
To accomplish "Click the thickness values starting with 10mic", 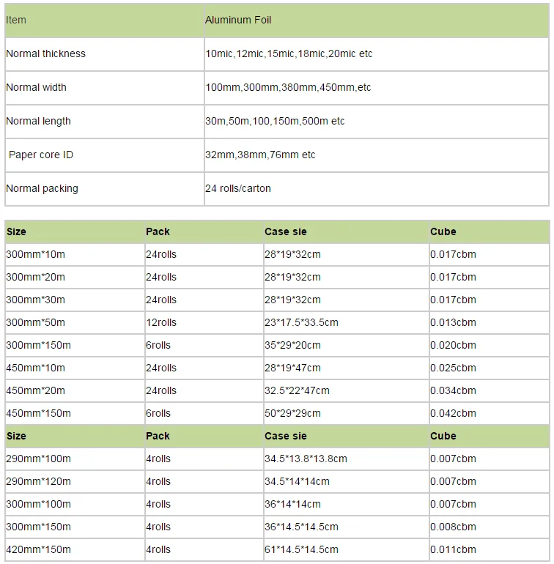I will click(289, 53).
